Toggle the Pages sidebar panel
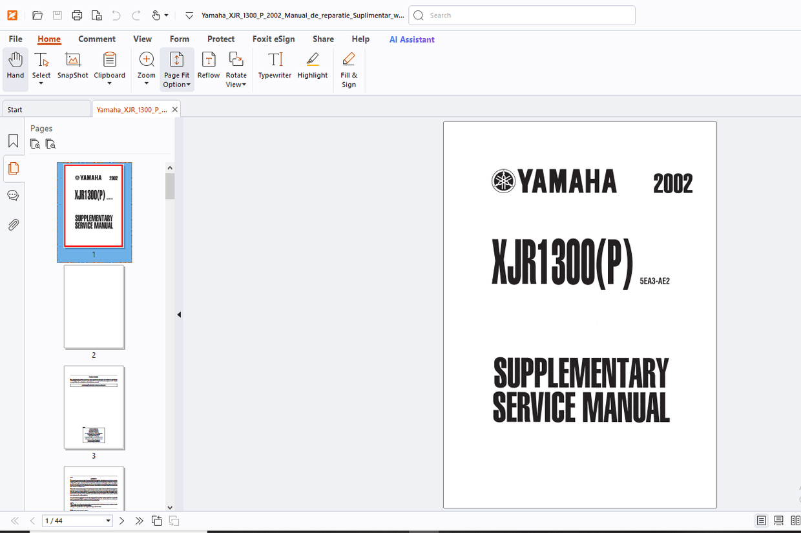Viewport: 801px width, 533px height. [13, 169]
